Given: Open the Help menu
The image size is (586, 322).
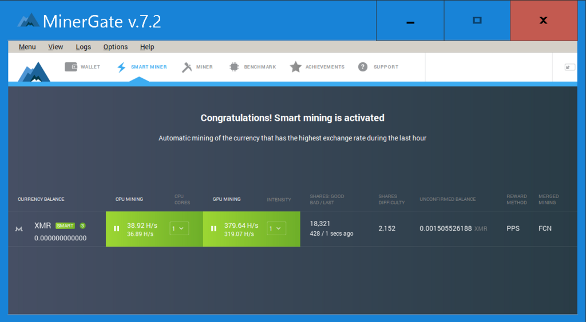Looking at the screenshot, I should pos(147,47).
